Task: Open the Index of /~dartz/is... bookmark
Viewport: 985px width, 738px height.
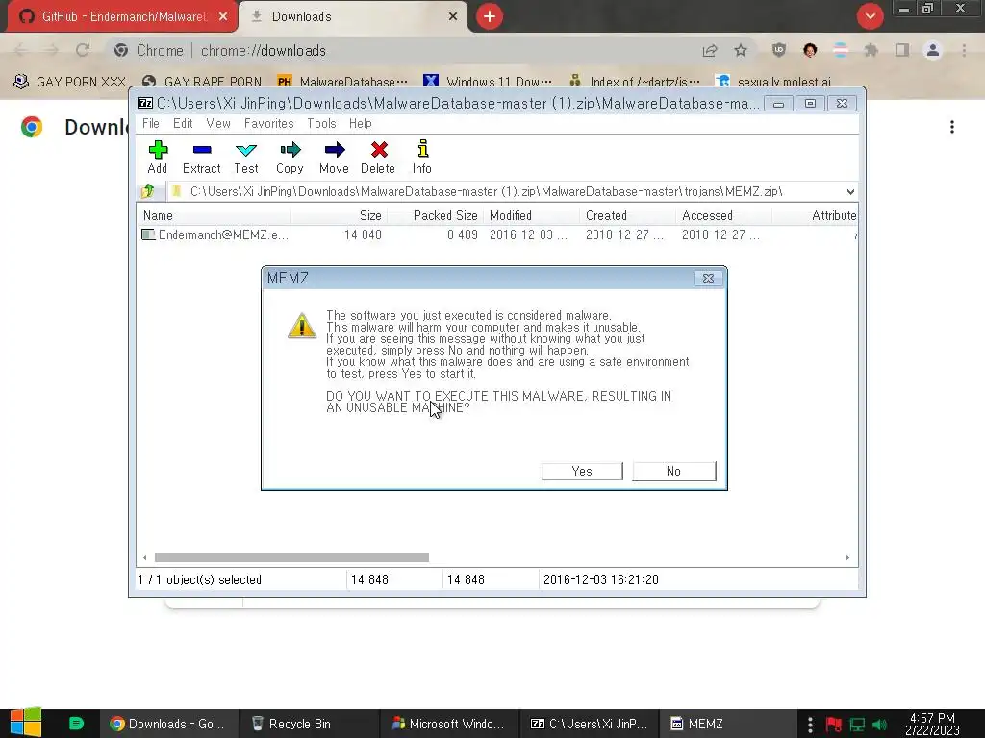Action: [x=634, y=82]
